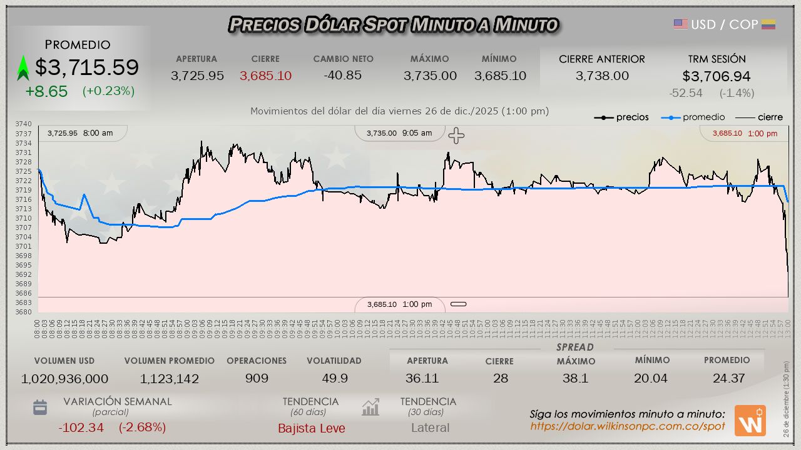Click the Colombian flag icon
Screen dimensions: 801x450
[x=768, y=24]
